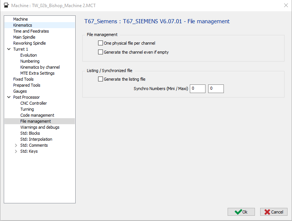Viewport: 292px width, 221px height.
Task: Collapse the Post Processor tree node
Action: [x=9, y=97]
